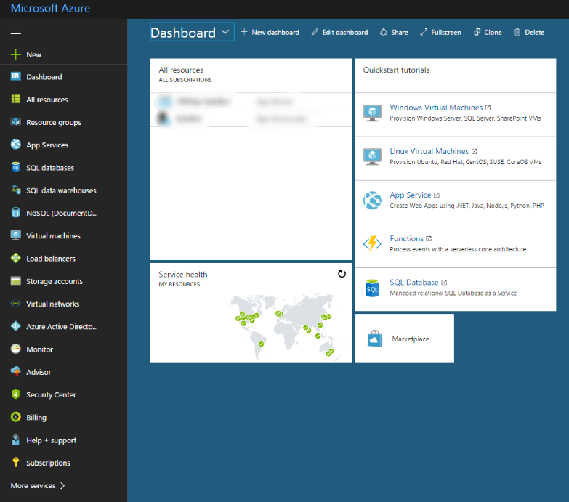
Task: Click the SQL Database cylinder icon in tutorials
Action: (372, 288)
